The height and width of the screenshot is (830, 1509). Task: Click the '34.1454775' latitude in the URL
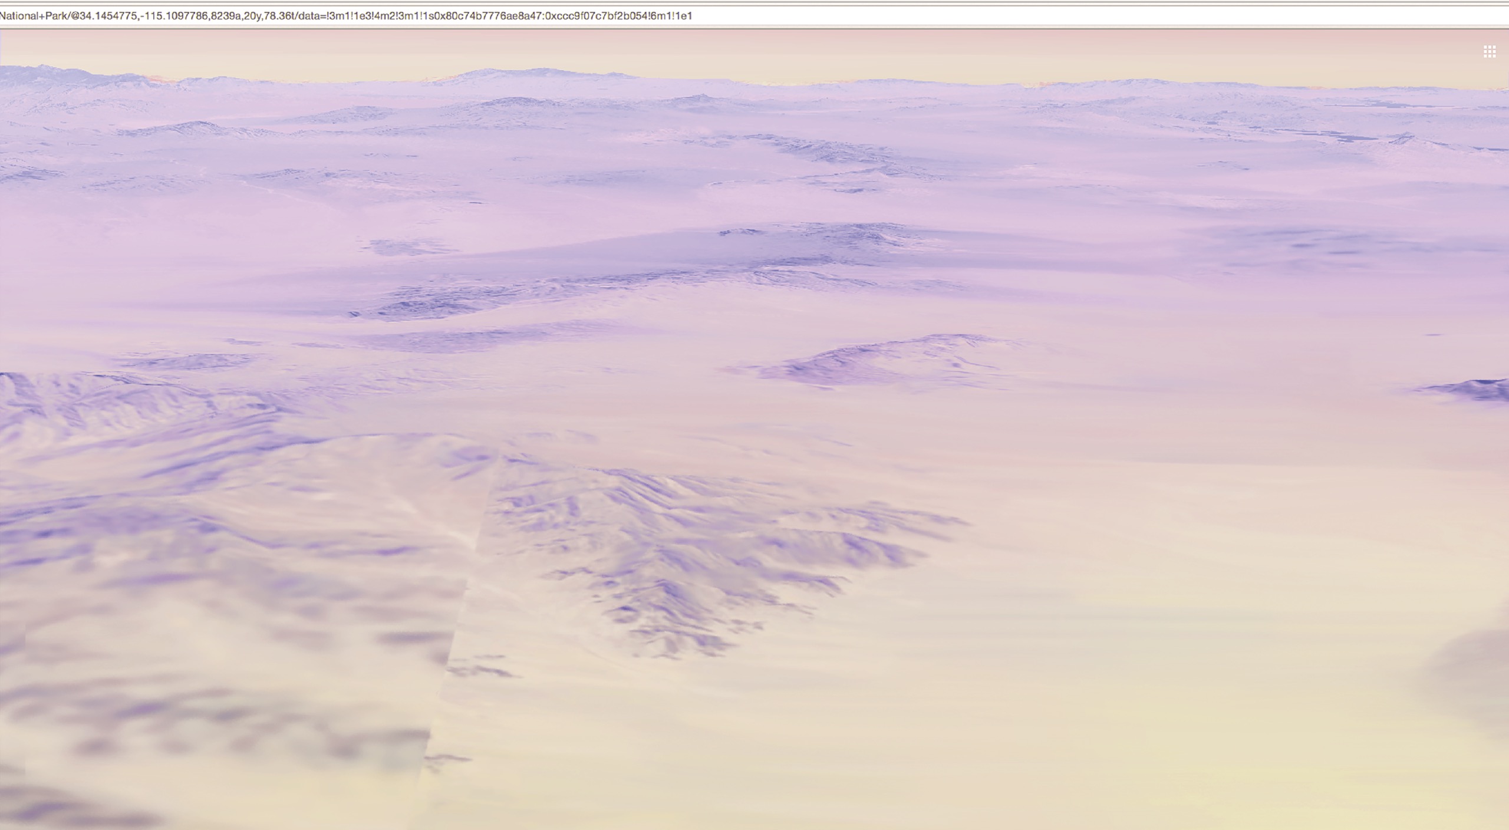pos(106,16)
